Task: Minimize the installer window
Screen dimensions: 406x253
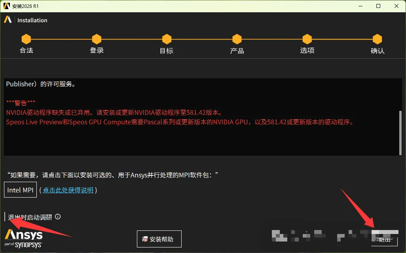Action: click(360, 6)
